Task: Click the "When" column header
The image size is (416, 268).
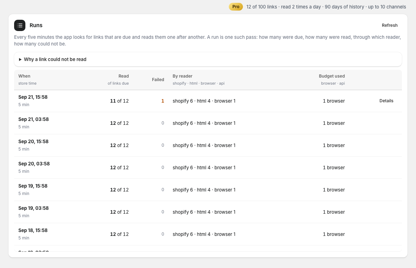Action: pos(24,76)
